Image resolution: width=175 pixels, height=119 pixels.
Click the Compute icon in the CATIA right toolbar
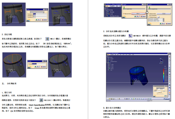pyautogui.click(x=170, y=85)
